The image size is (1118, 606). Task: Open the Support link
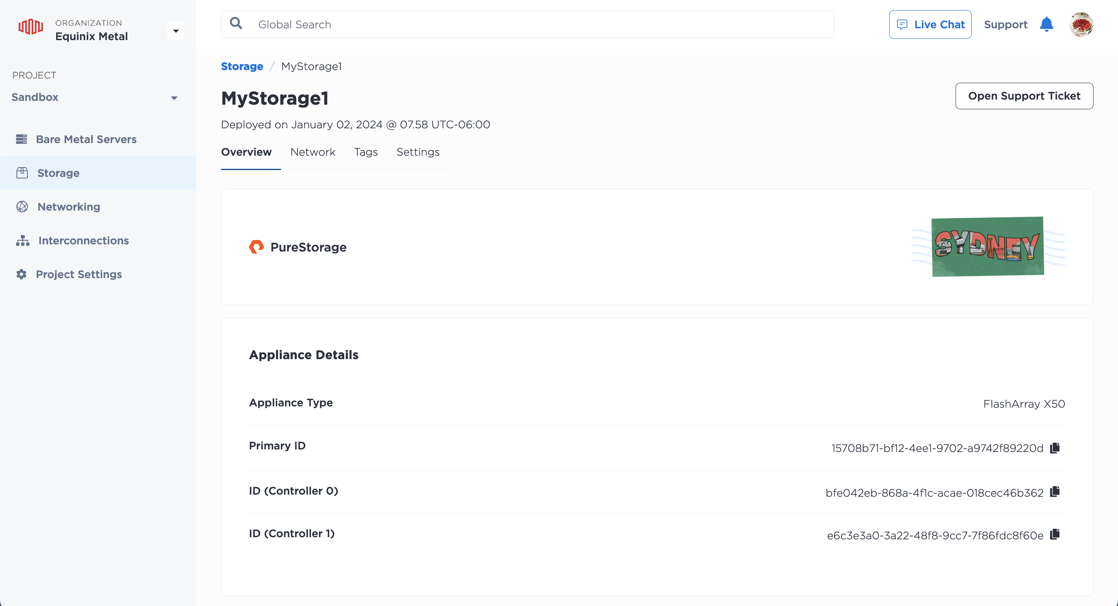[x=1006, y=25]
